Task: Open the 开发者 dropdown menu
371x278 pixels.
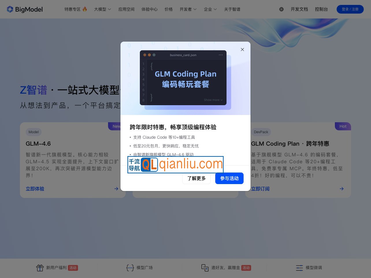Action: click(188, 9)
